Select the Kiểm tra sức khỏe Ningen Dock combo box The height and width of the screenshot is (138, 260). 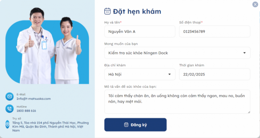click(x=177, y=53)
